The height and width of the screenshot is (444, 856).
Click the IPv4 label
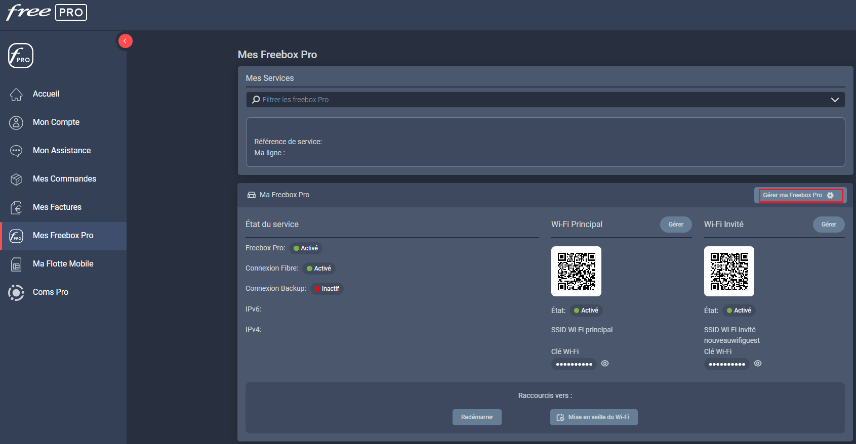tap(253, 329)
